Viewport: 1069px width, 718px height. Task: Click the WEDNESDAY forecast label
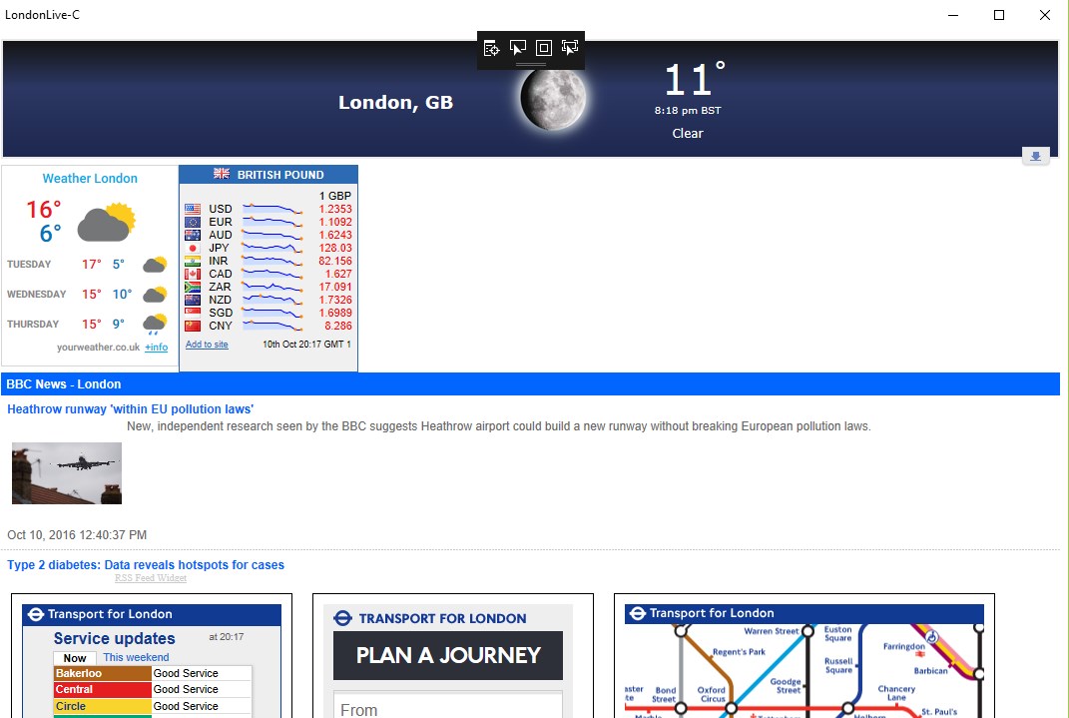coord(37,294)
